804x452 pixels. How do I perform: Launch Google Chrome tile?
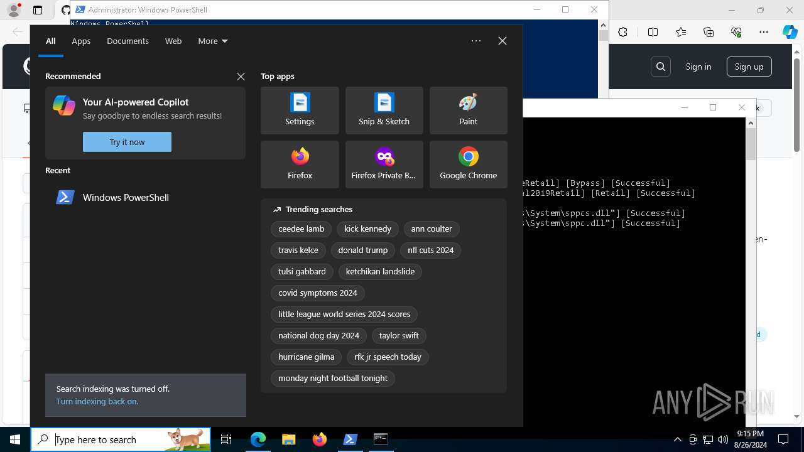pos(468,164)
